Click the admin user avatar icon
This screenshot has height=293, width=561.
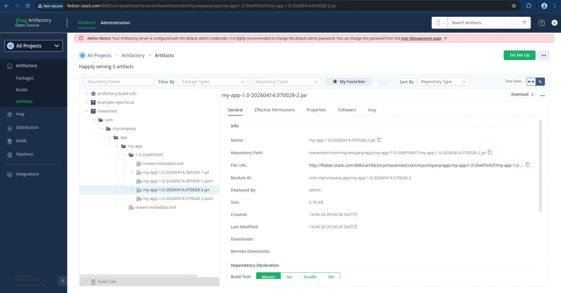(x=554, y=22)
